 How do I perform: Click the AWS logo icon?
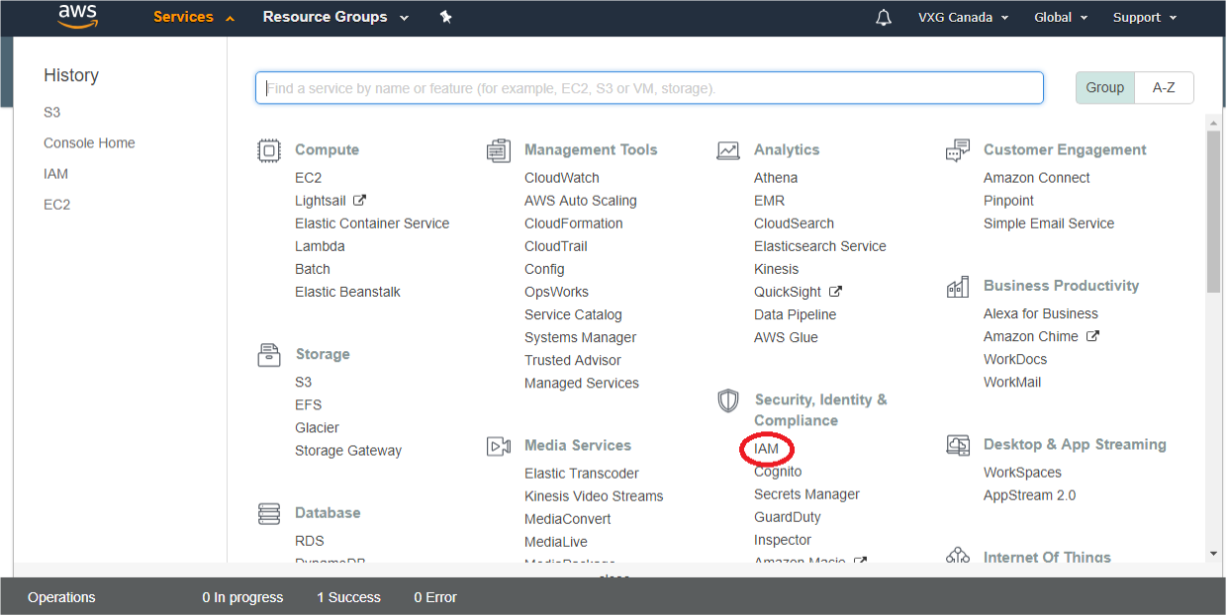(76, 17)
